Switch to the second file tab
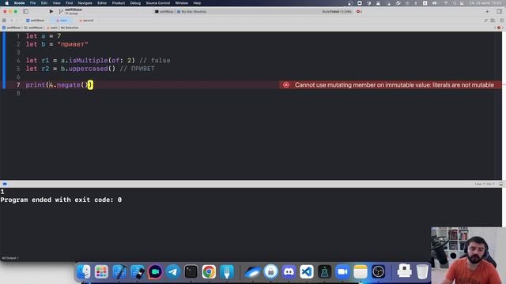506x284 pixels. [x=86, y=21]
